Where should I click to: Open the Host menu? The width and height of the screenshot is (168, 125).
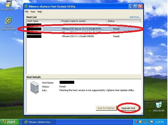coord(33,12)
